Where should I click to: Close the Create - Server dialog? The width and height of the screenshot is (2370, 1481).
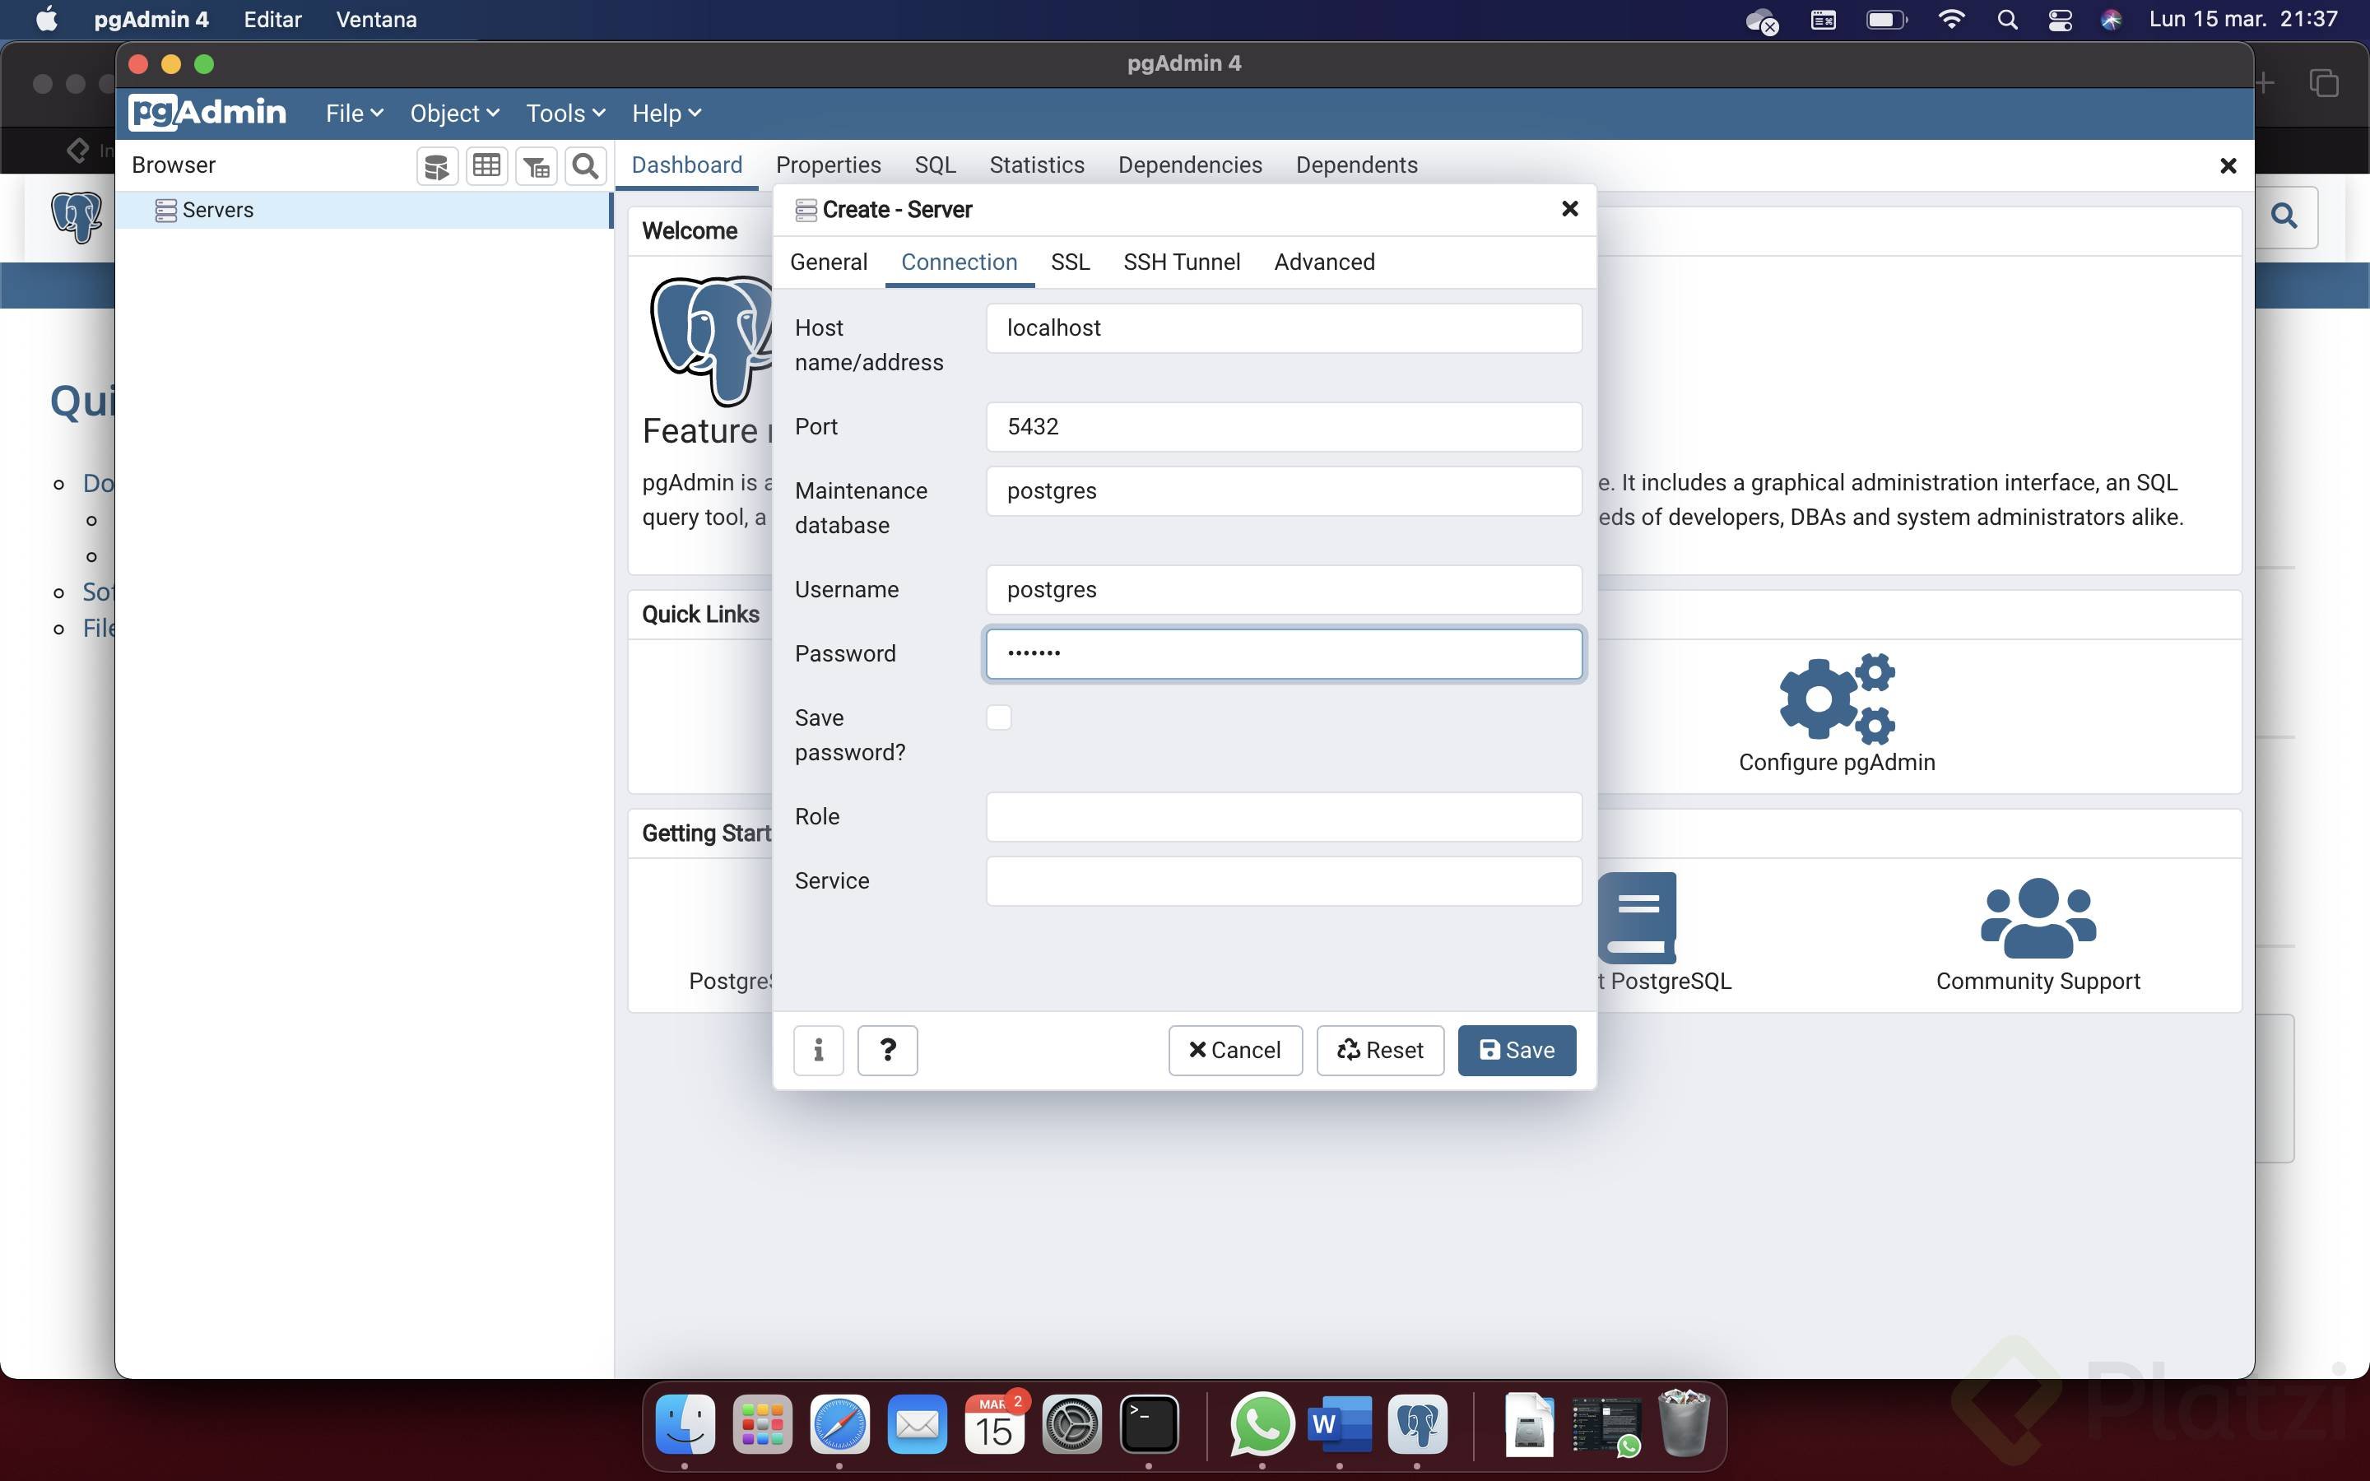click(x=1570, y=209)
